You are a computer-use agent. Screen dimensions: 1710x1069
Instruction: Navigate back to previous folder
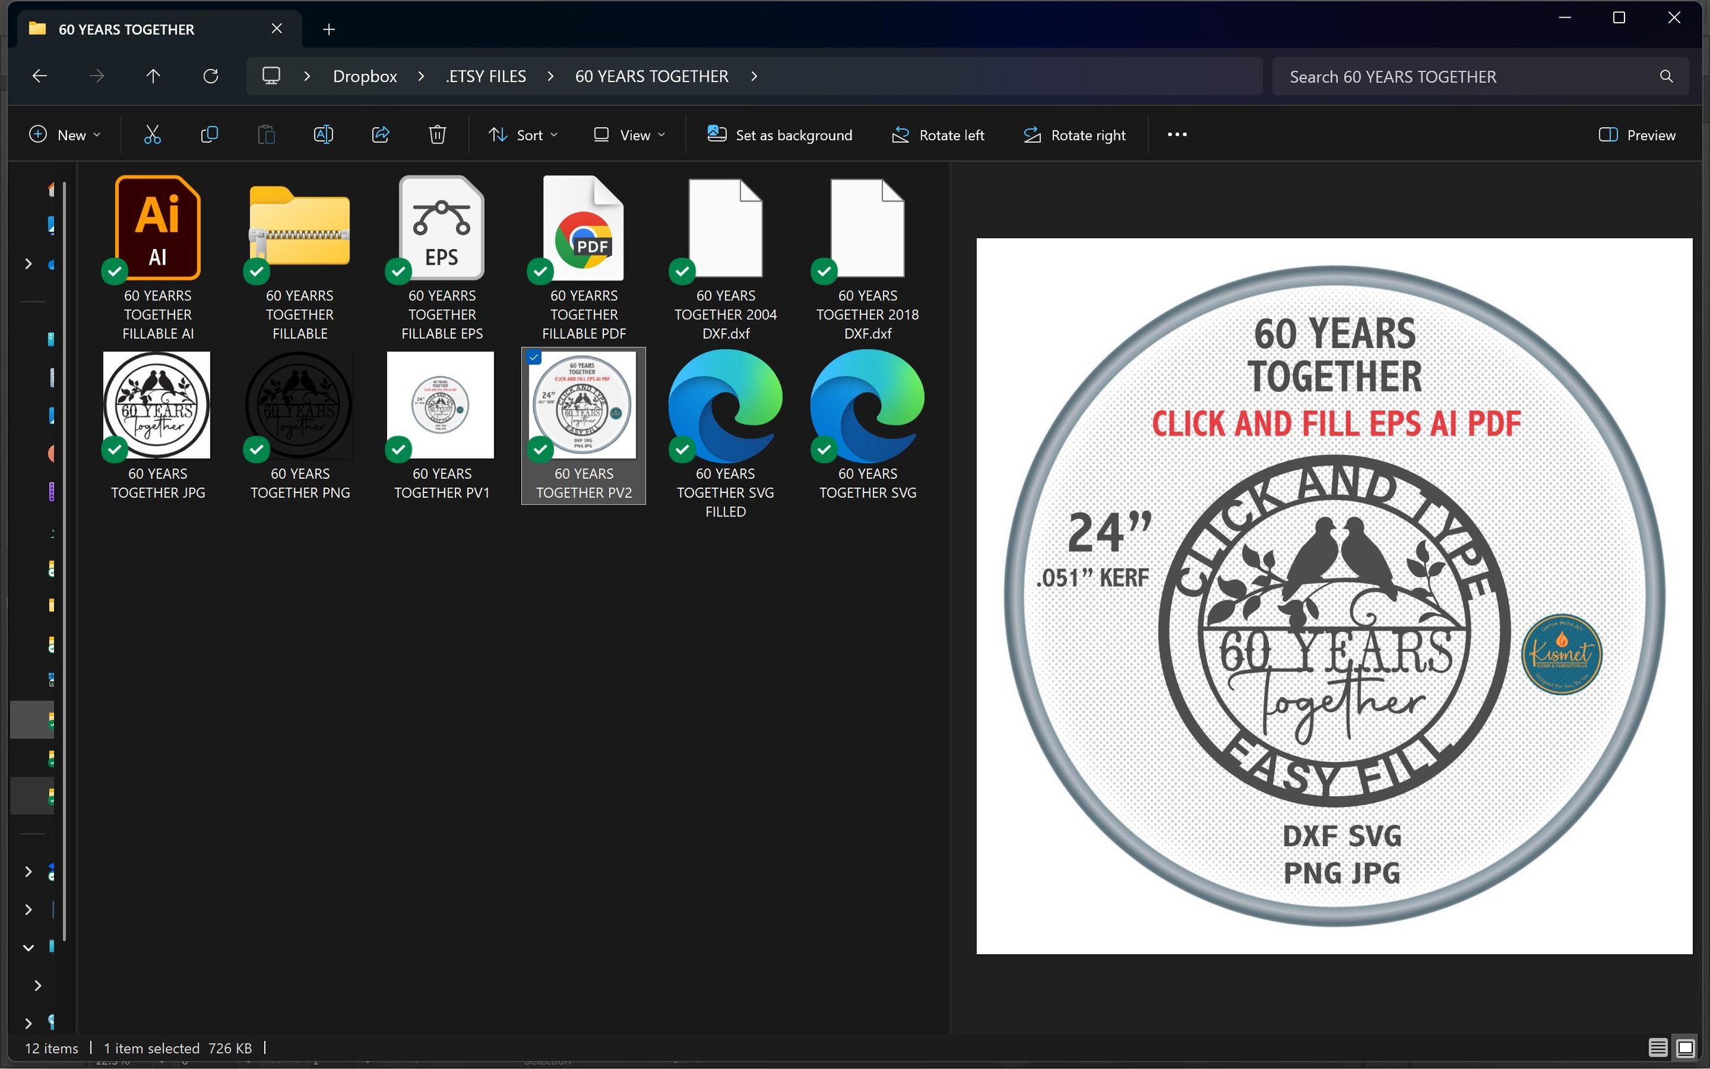(x=40, y=77)
